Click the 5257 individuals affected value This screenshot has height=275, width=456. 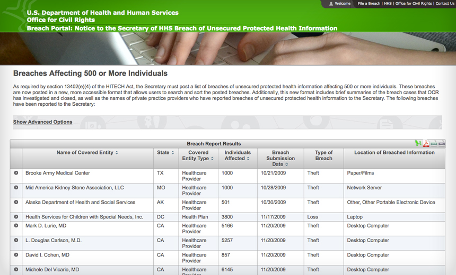pyautogui.click(x=227, y=240)
